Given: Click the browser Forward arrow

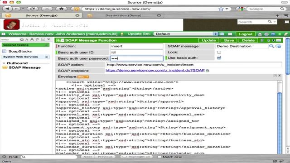Looking at the screenshot, I should coord(16,9).
